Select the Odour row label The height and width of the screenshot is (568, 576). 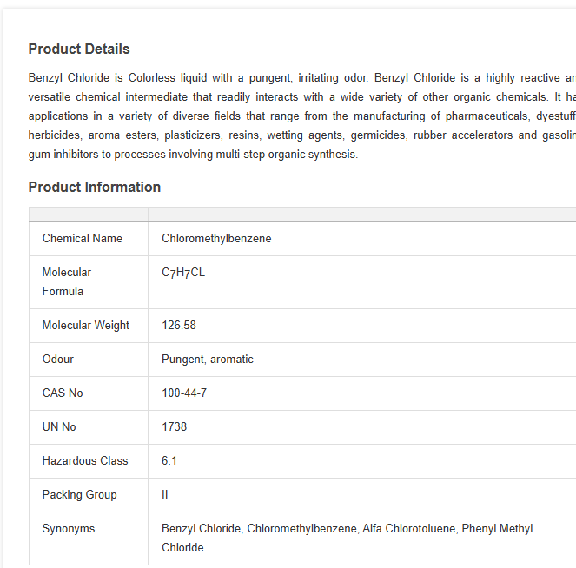[58, 360]
